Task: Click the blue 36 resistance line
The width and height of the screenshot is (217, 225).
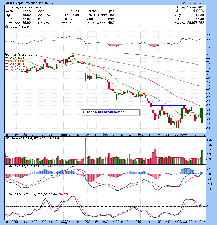Action: pos(179,106)
